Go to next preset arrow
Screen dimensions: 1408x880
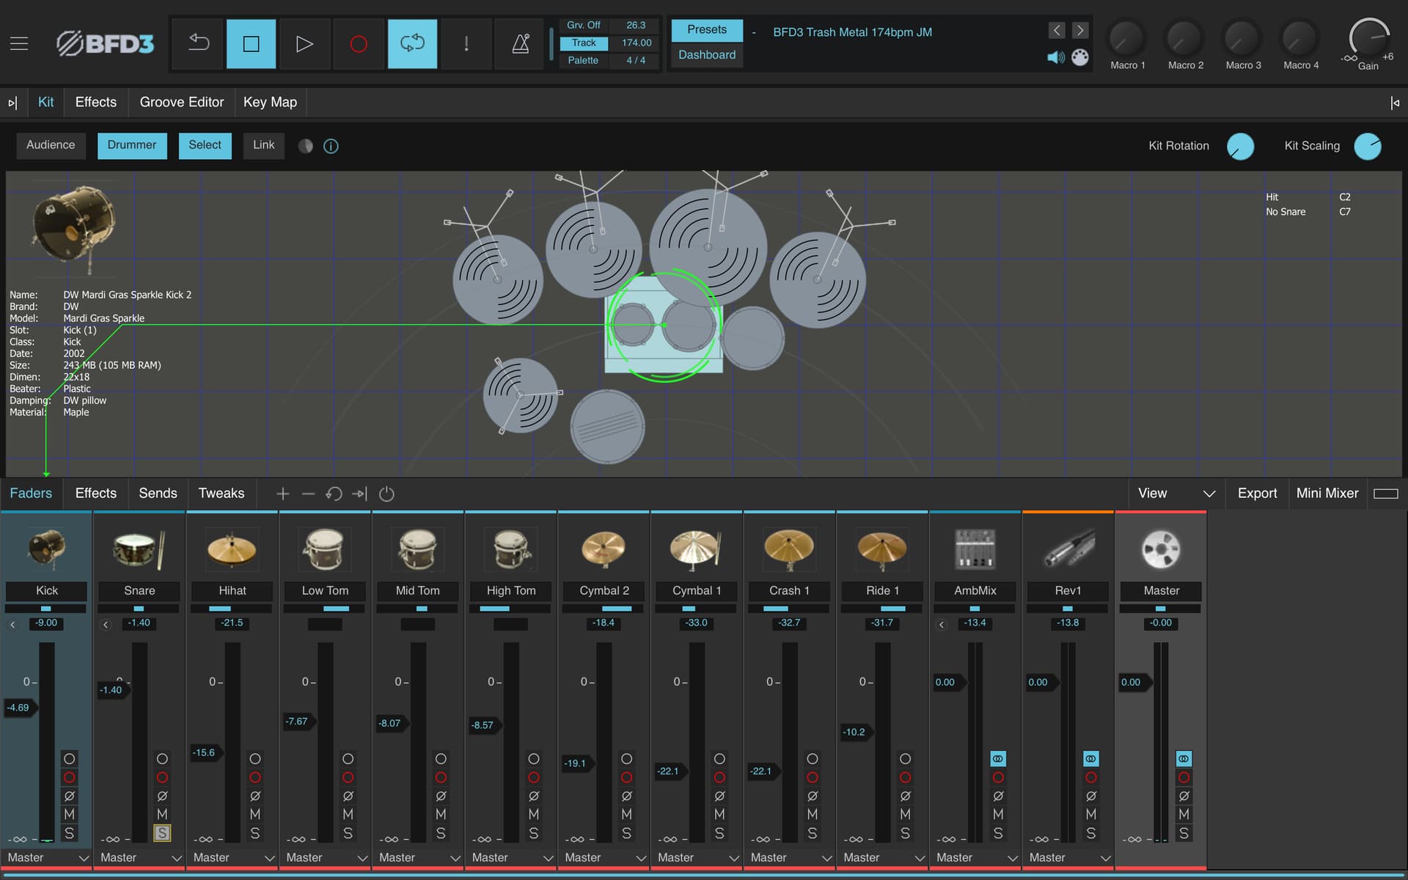[x=1080, y=30]
